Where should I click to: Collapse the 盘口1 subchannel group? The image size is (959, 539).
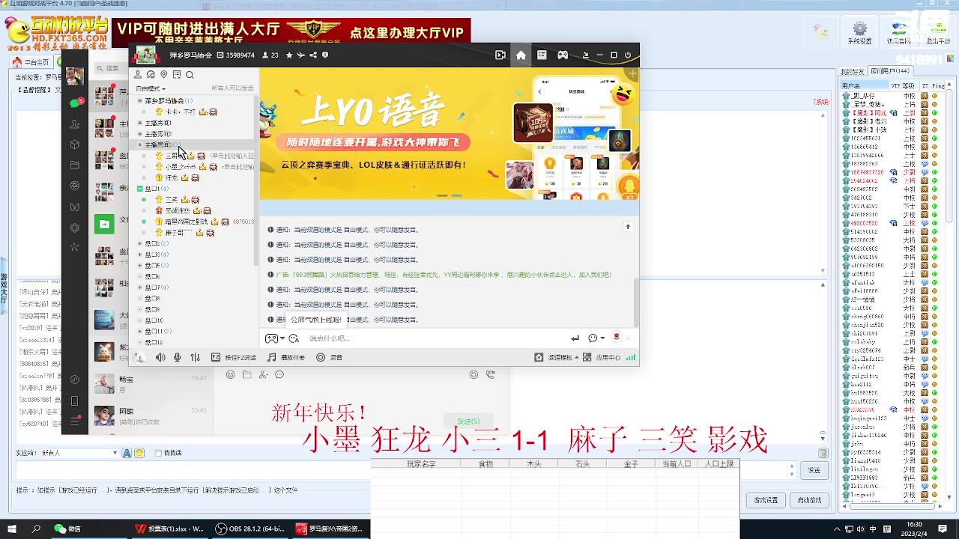[139, 189]
